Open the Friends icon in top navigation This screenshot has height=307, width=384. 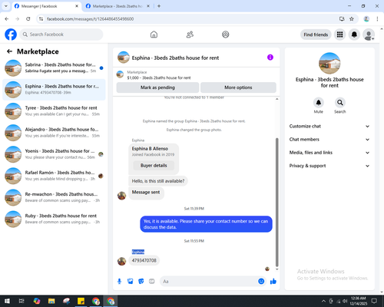pyautogui.click(x=190, y=35)
